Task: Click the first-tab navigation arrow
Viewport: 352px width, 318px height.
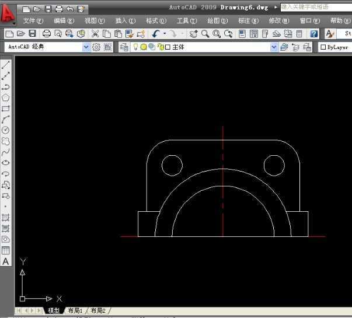Action: pyautogui.click(x=19, y=310)
